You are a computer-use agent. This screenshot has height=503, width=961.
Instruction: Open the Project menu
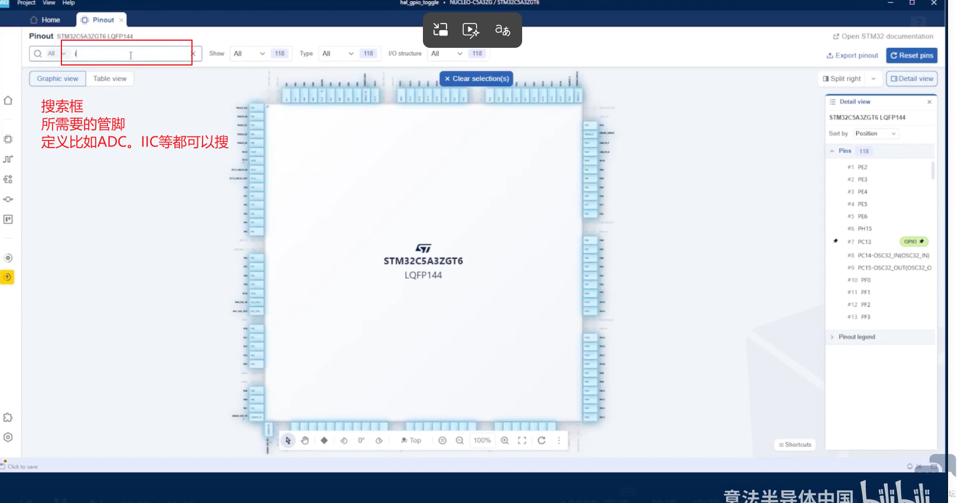pyautogui.click(x=26, y=3)
